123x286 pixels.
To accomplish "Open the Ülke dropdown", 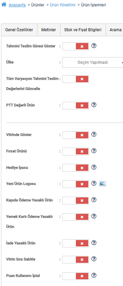I will coord(93,62).
